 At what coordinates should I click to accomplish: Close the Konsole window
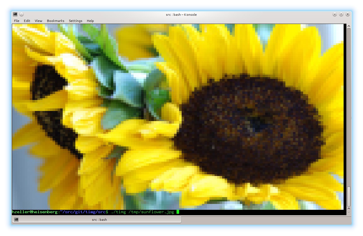tap(348, 14)
